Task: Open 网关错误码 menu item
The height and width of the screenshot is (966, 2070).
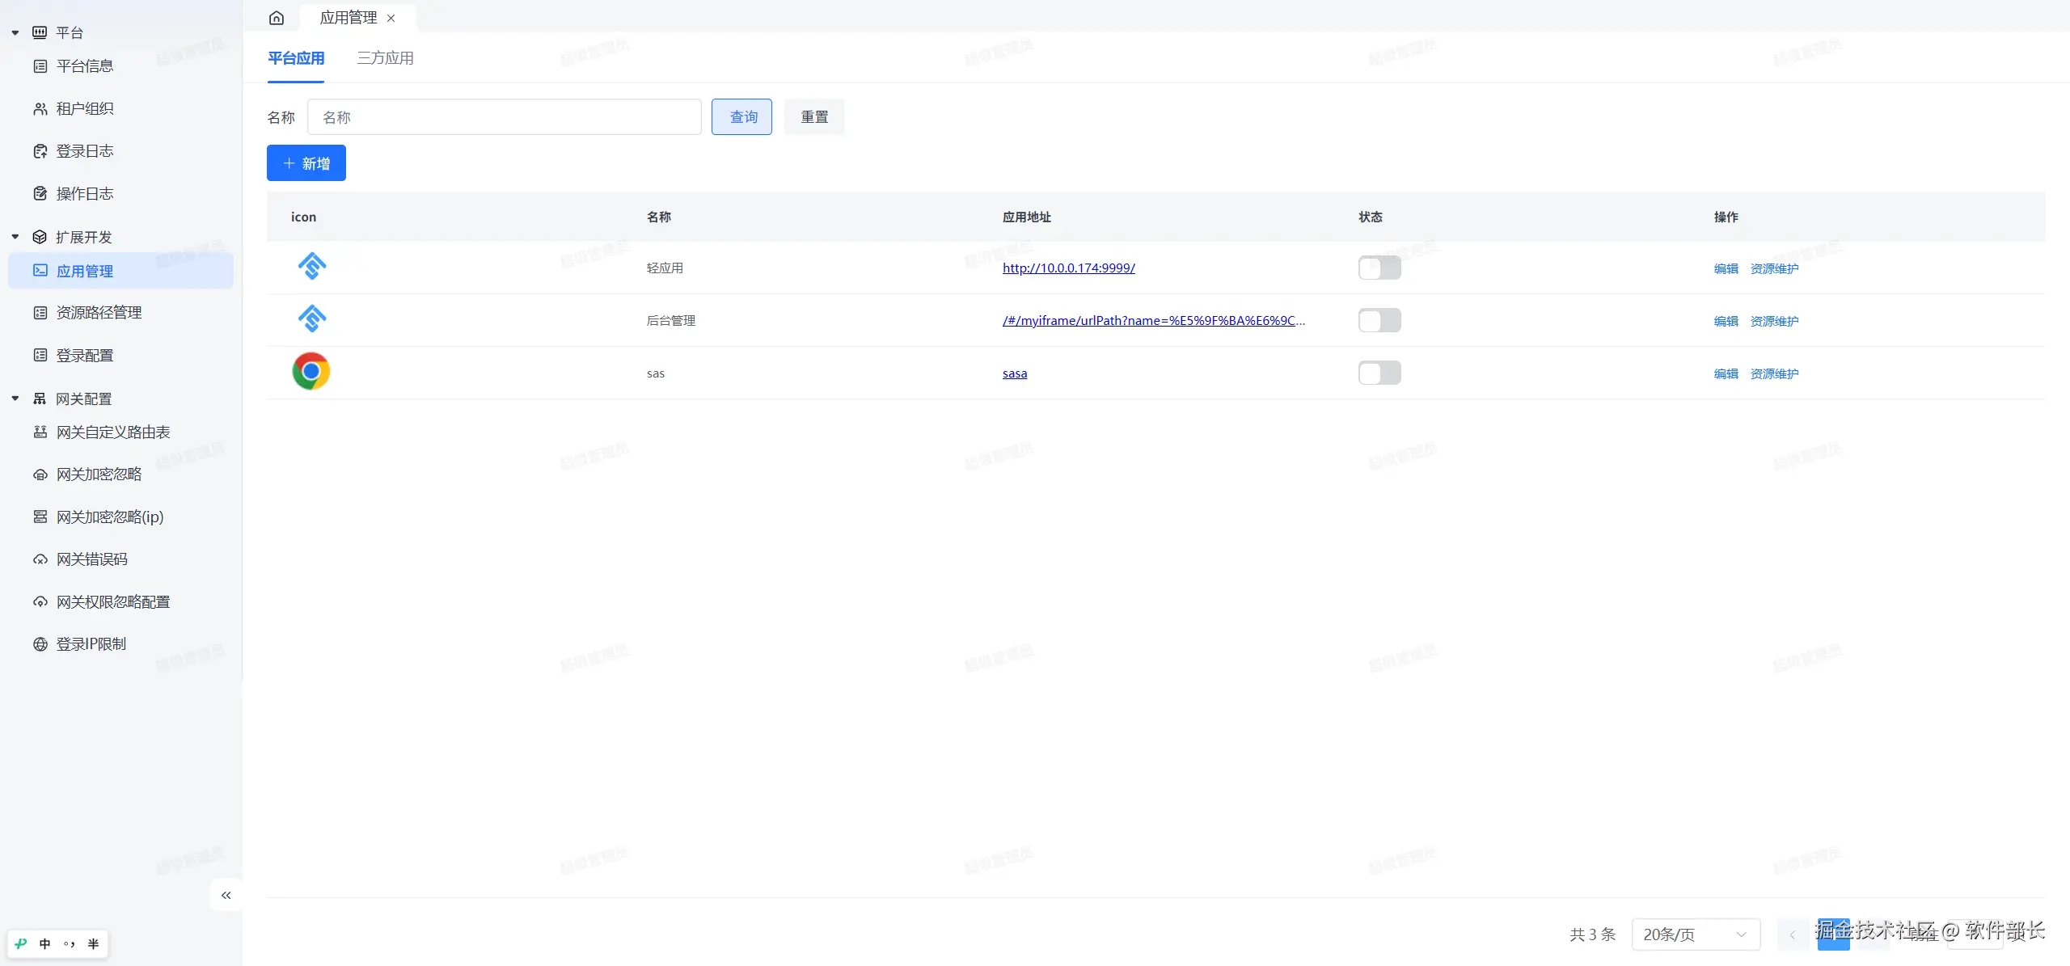Action: pyautogui.click(x=91, y=559)
